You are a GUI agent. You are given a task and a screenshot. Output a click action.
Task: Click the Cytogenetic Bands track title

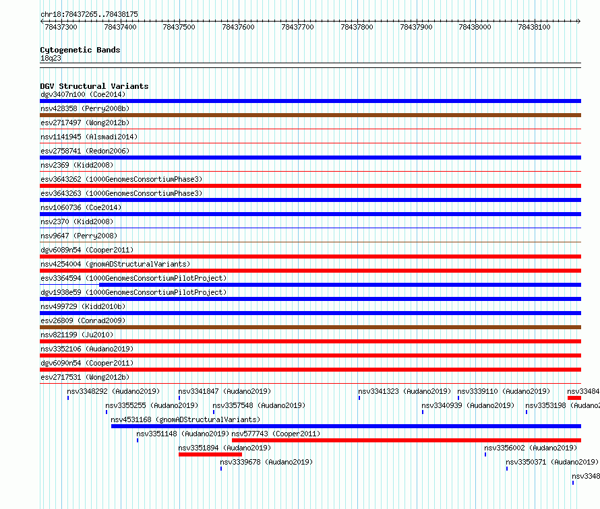click(80, 50)
